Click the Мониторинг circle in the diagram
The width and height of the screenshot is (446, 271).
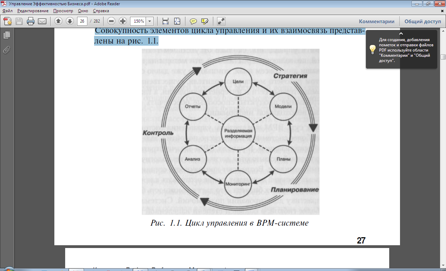[237, 184]
